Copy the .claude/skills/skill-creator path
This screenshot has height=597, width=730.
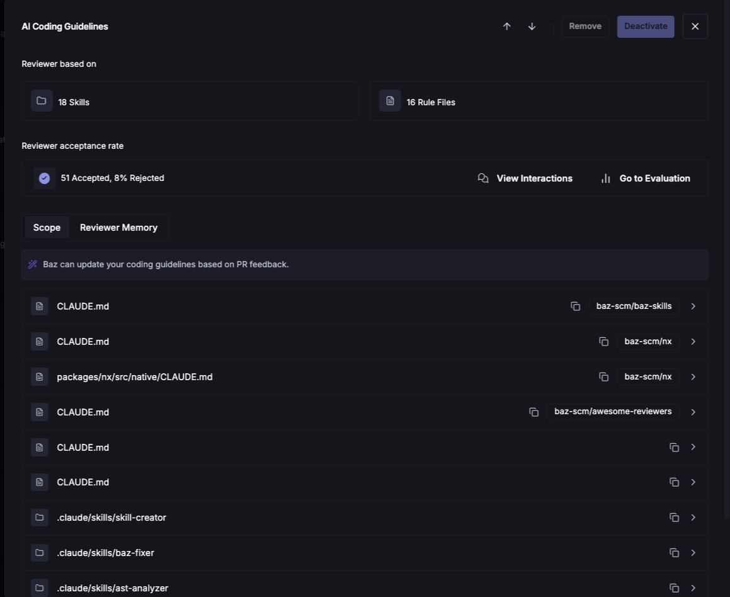click(x=674, y=518)
